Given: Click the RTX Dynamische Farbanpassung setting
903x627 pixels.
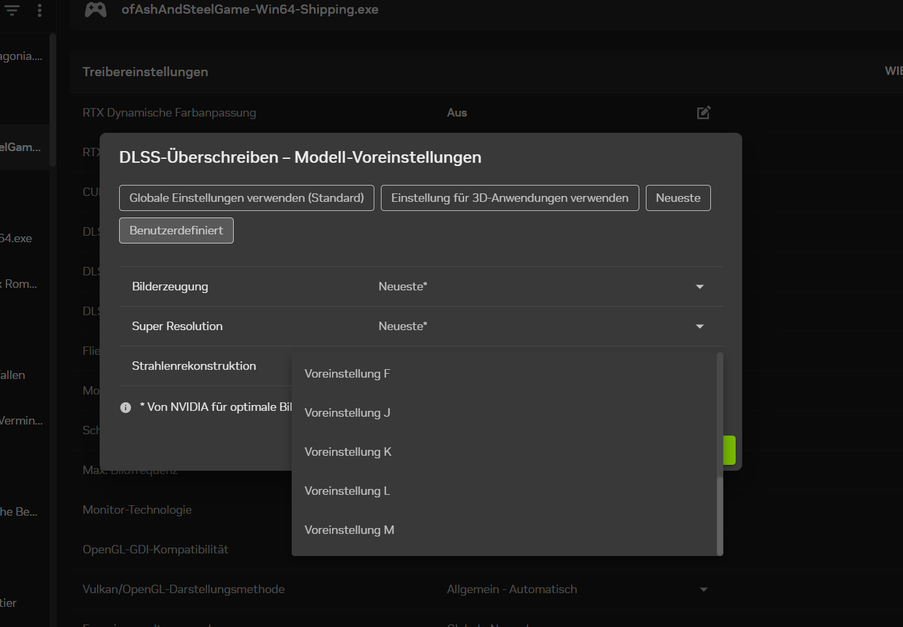Looking at the screenshot, I should click(169, 113).
